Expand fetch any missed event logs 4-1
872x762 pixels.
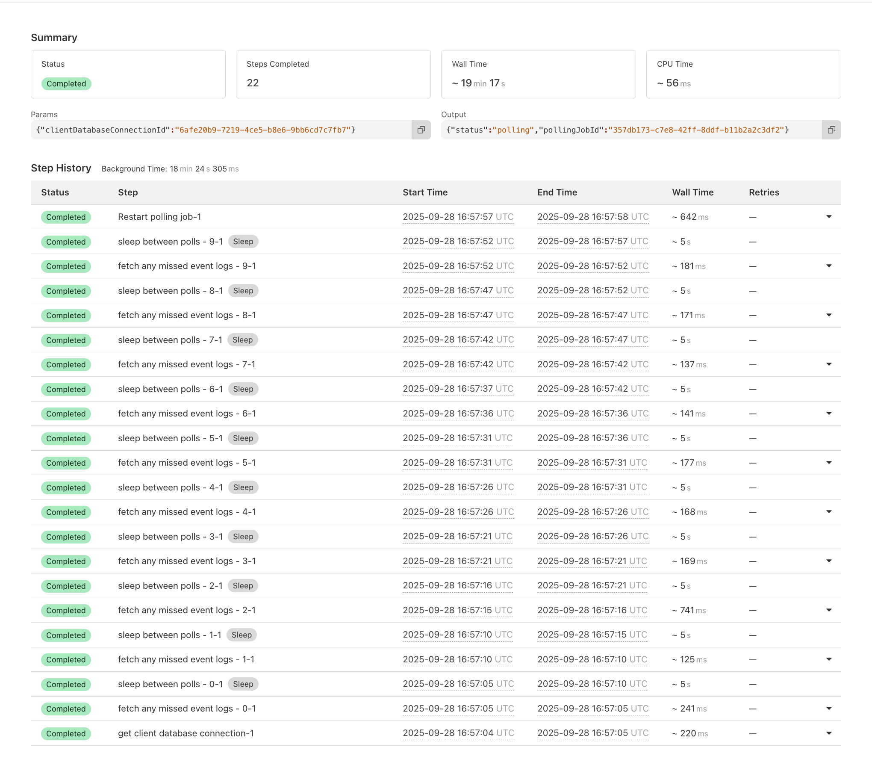click(829, 512)
